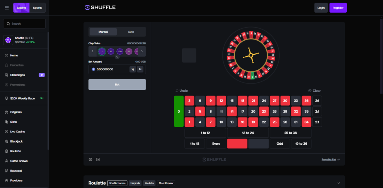Place a bet on 13 to 24
The image size is (383, 188).
pos(248,133)
